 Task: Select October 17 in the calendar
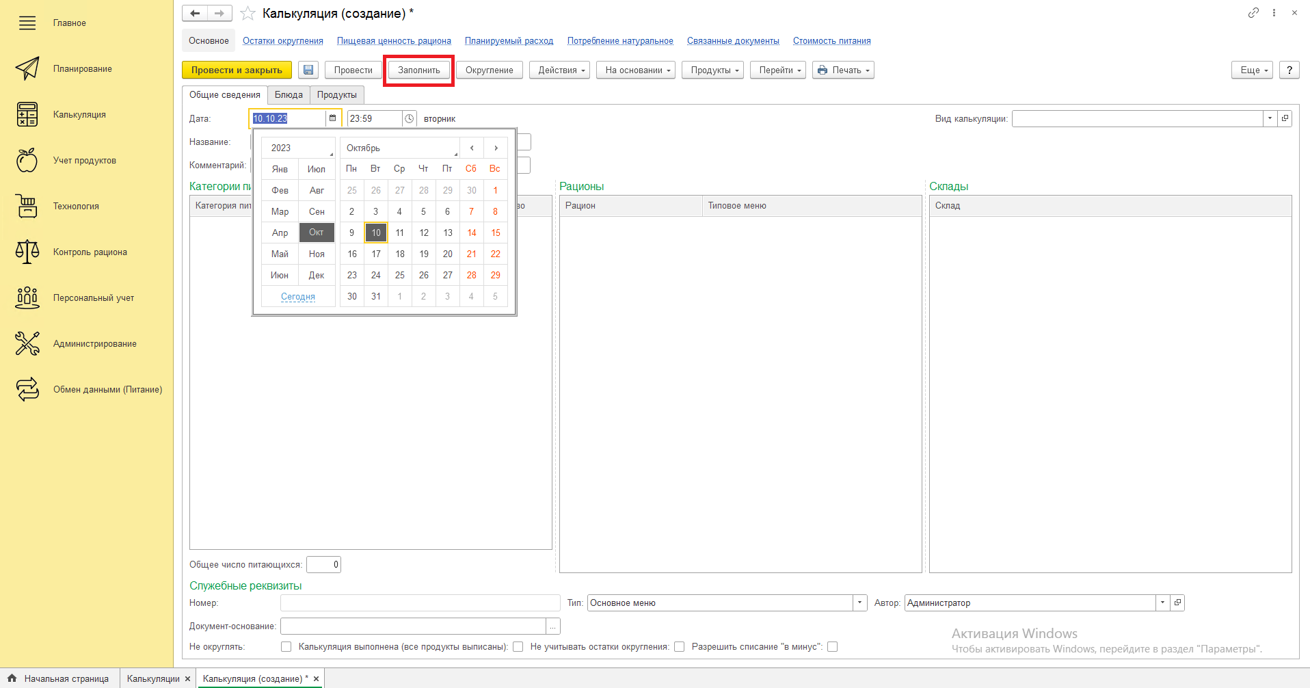click(x=376, y=254)
